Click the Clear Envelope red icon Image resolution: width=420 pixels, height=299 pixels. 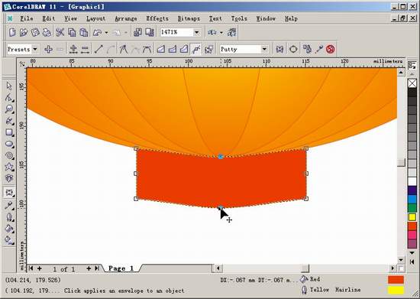[x=330, y=50]
